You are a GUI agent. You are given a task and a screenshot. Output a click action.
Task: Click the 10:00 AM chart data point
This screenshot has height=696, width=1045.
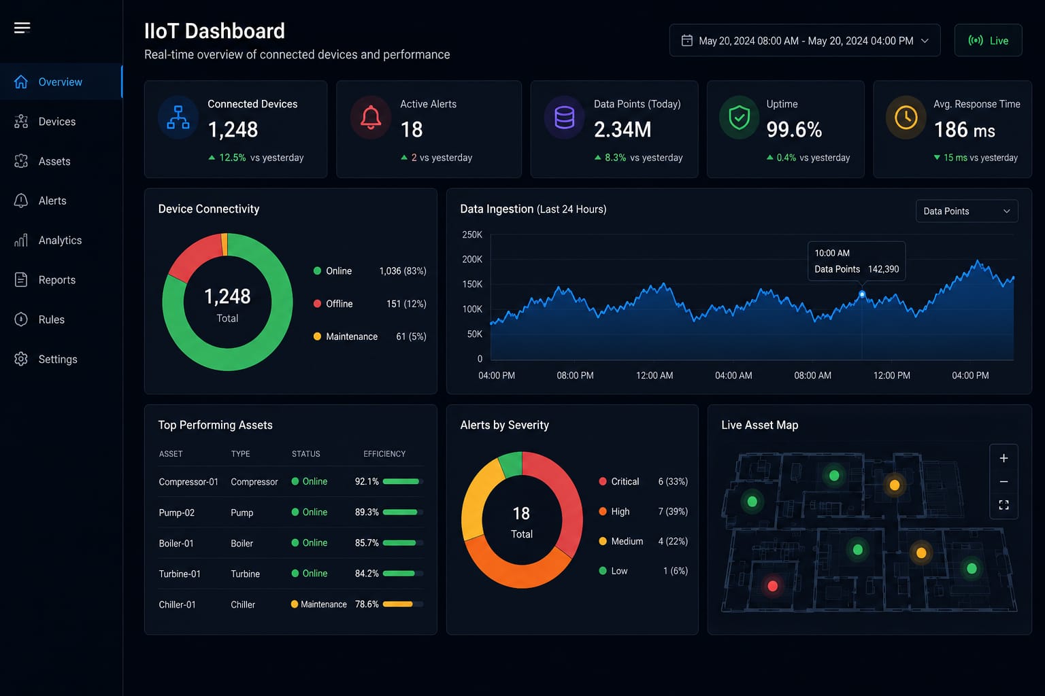coord(862,294)
